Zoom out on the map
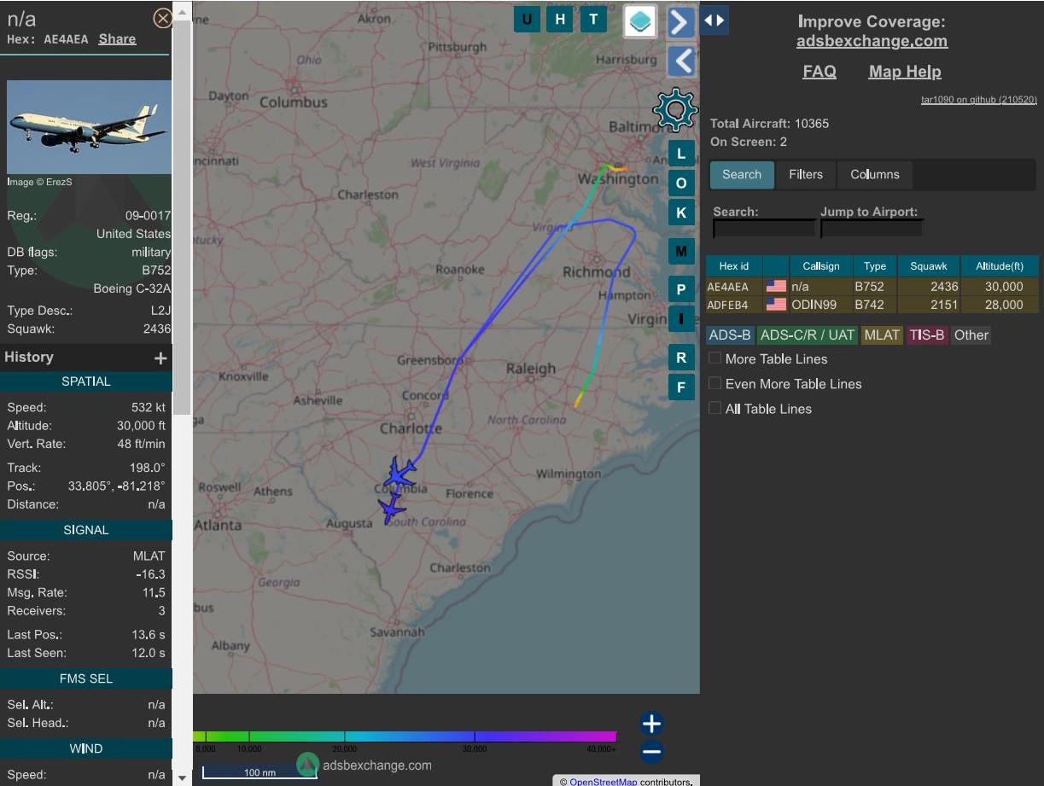The height and width of the screenshot is (786, 1044). [x=651, y=752]
